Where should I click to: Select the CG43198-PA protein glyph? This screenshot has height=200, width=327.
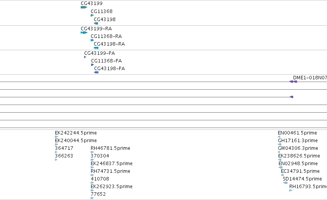[96, 72]
